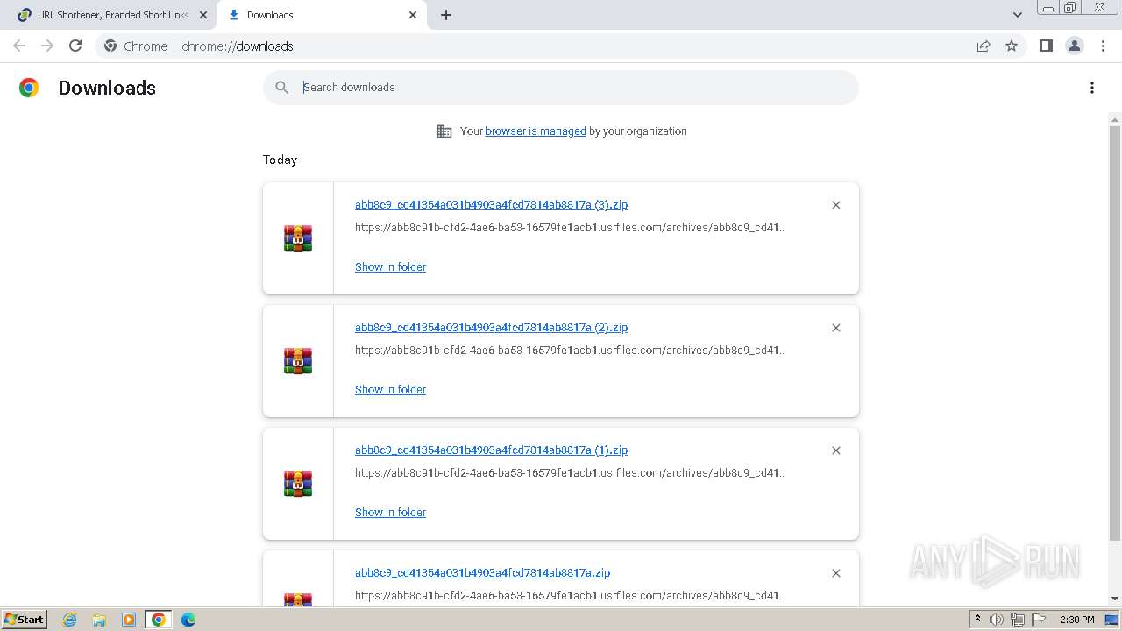Open media player from taskbar

(x=129, y=620)
